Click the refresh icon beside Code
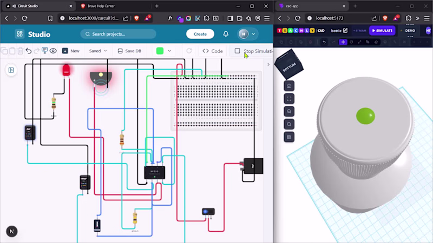Image resolution: width=433 pixels, height=243 pixels. (x=189, y=51)
